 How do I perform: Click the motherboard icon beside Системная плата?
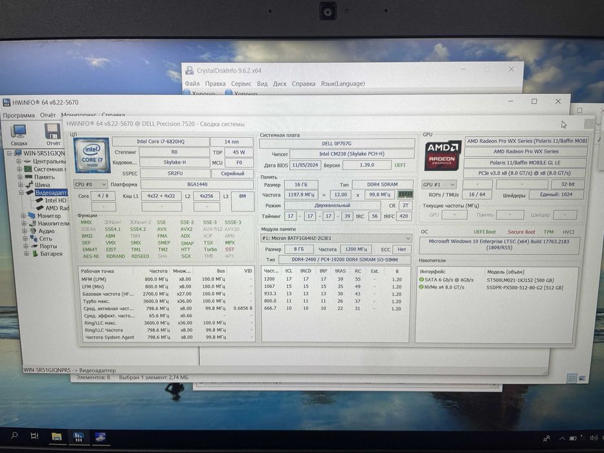coord(28,169)
